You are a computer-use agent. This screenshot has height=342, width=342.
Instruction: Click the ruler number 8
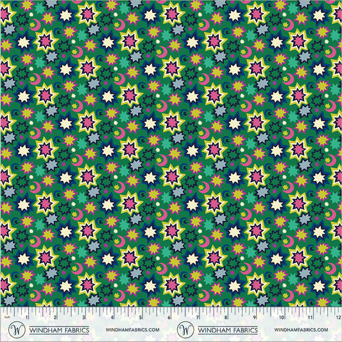226,318
